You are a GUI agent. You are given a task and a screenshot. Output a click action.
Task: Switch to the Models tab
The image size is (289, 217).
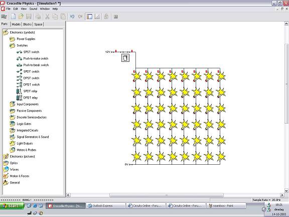(x=16, y=24)
